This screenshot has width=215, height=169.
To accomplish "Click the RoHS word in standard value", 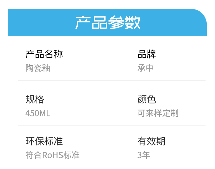I will 52,155.
